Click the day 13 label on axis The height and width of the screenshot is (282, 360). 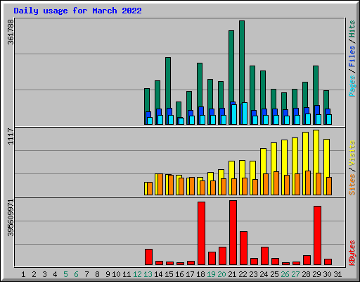[x=148, y=274]
